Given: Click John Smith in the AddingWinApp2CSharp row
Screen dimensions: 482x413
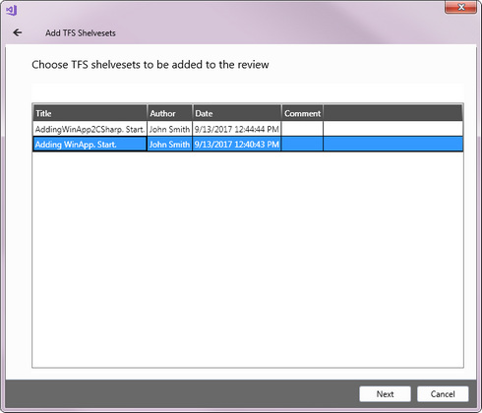Looking at the screenshot, I should [170, 129].
